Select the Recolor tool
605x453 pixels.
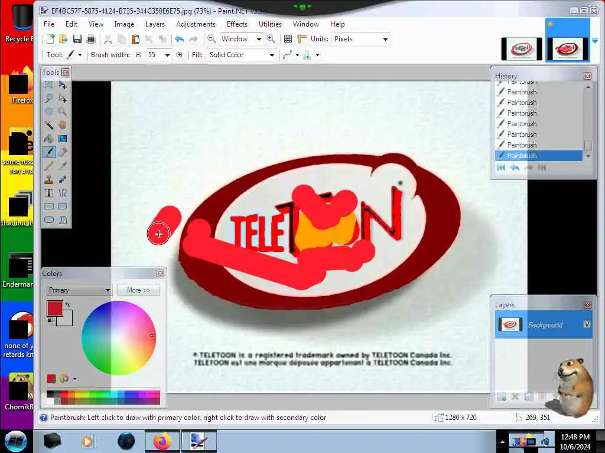[63, 179]
